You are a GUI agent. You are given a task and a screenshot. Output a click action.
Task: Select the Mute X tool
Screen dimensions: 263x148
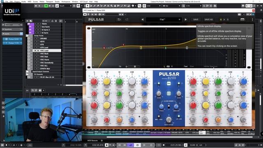click(108, 6)
